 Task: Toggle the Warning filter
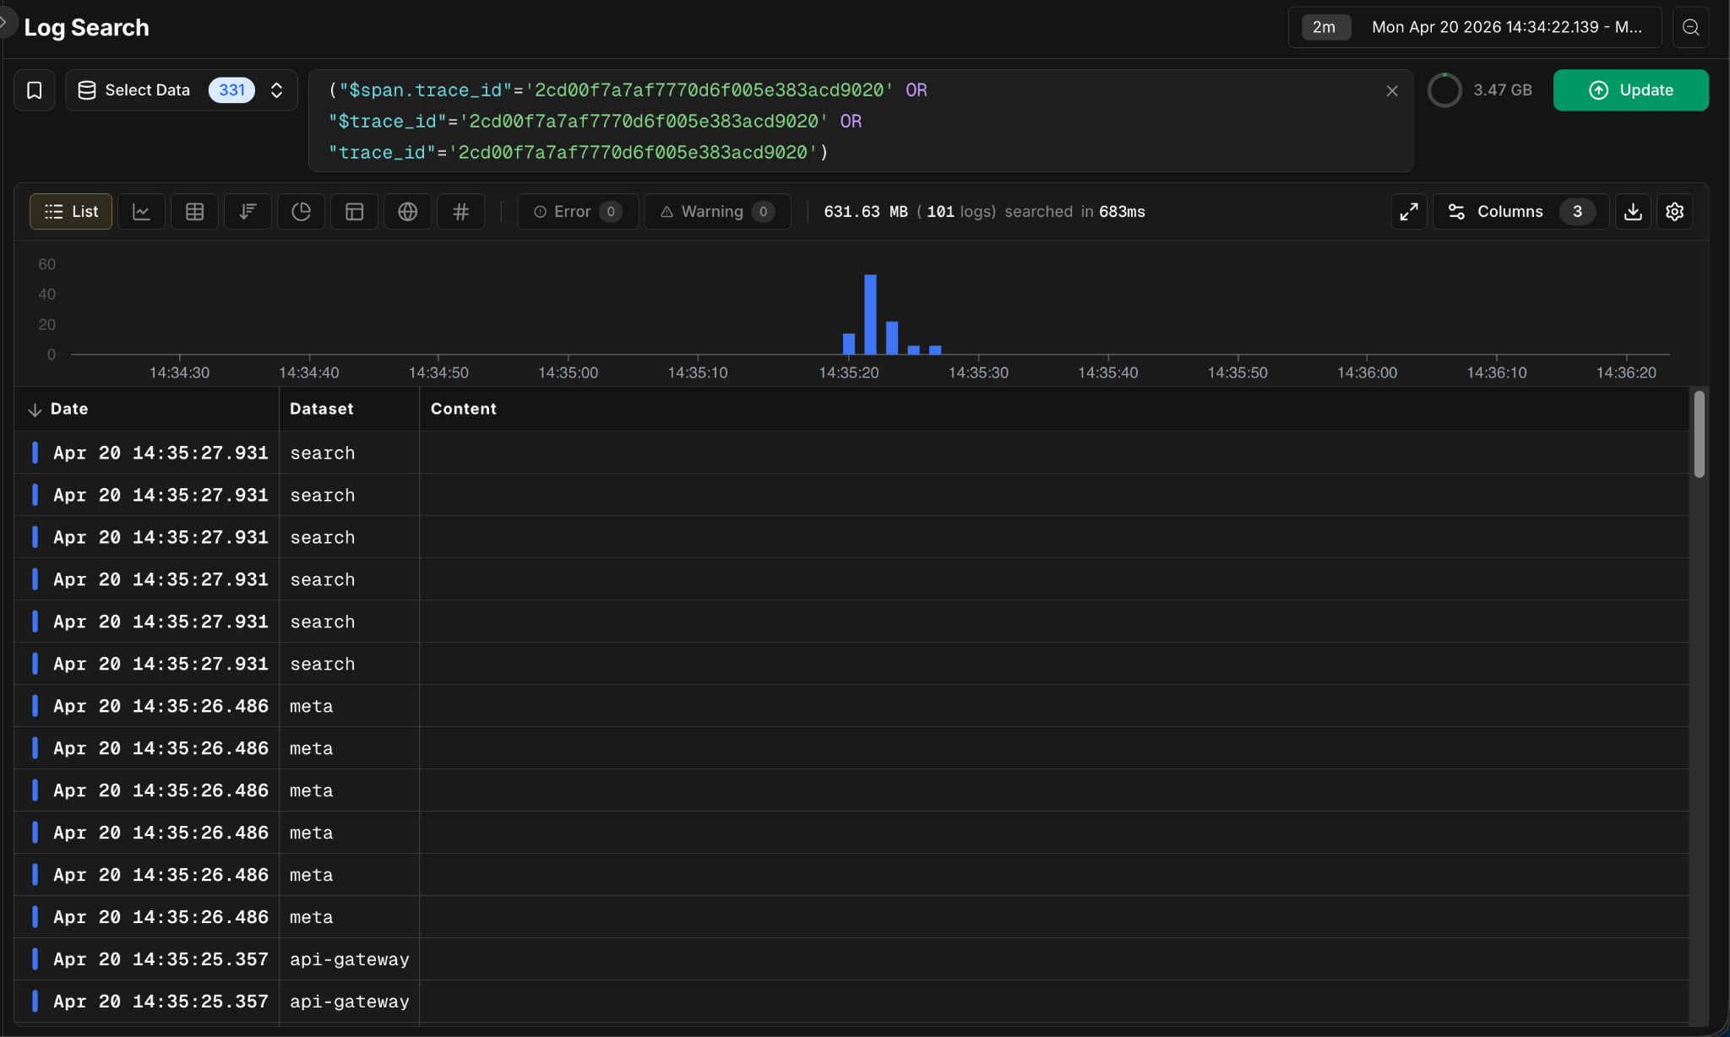pos(717,212)
